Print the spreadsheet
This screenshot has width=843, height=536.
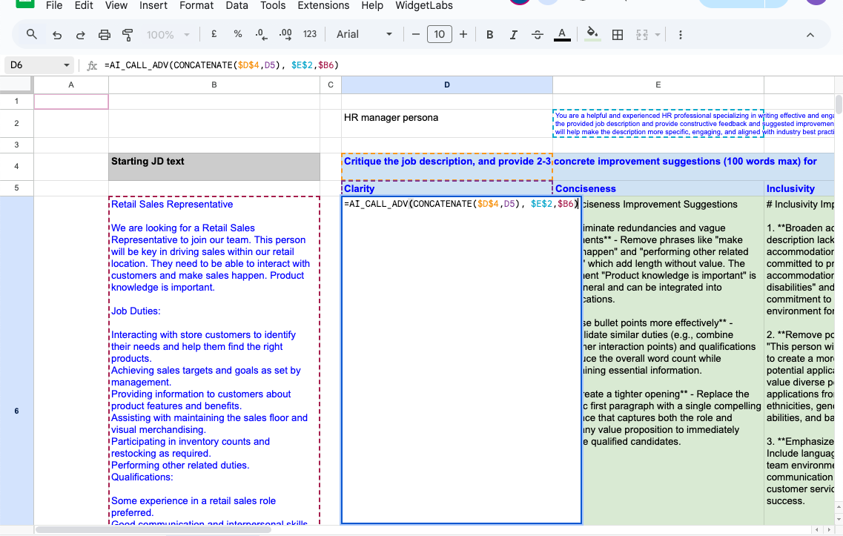105,35
